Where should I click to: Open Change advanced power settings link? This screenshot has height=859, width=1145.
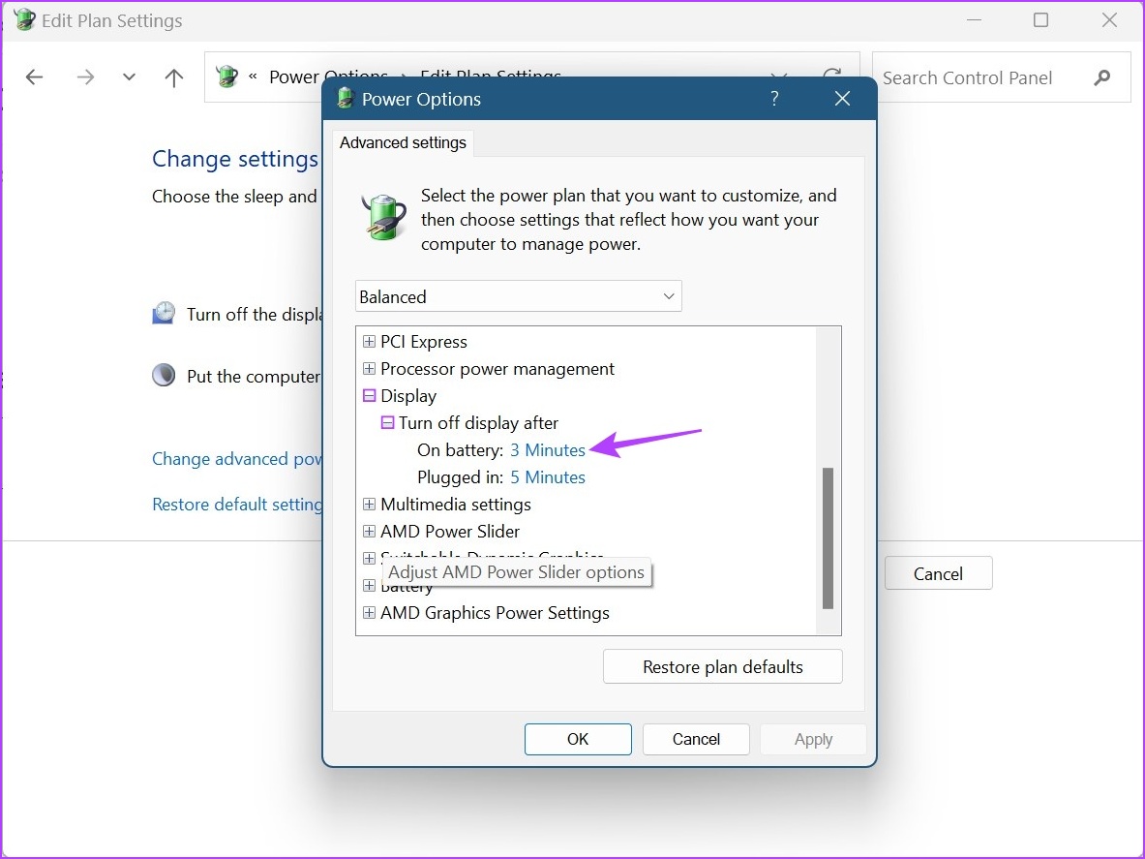coord(236,459)
